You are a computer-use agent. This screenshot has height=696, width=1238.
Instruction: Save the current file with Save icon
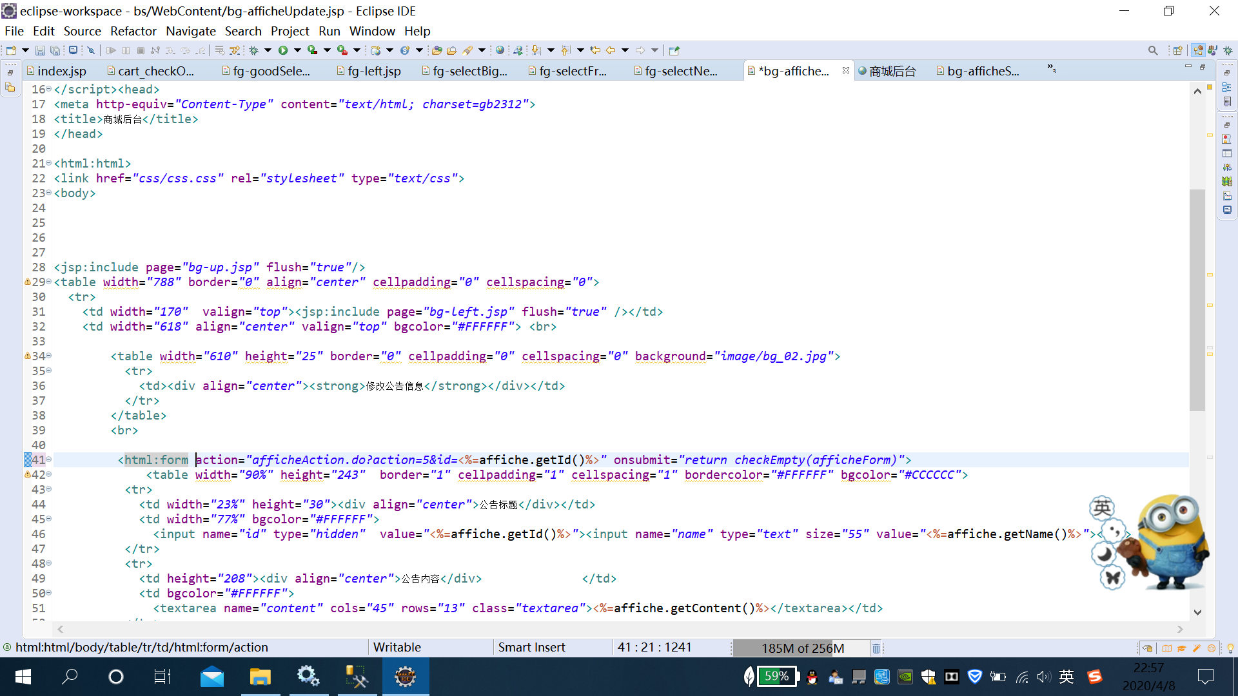pyautogui.click(x=40, y=50)
